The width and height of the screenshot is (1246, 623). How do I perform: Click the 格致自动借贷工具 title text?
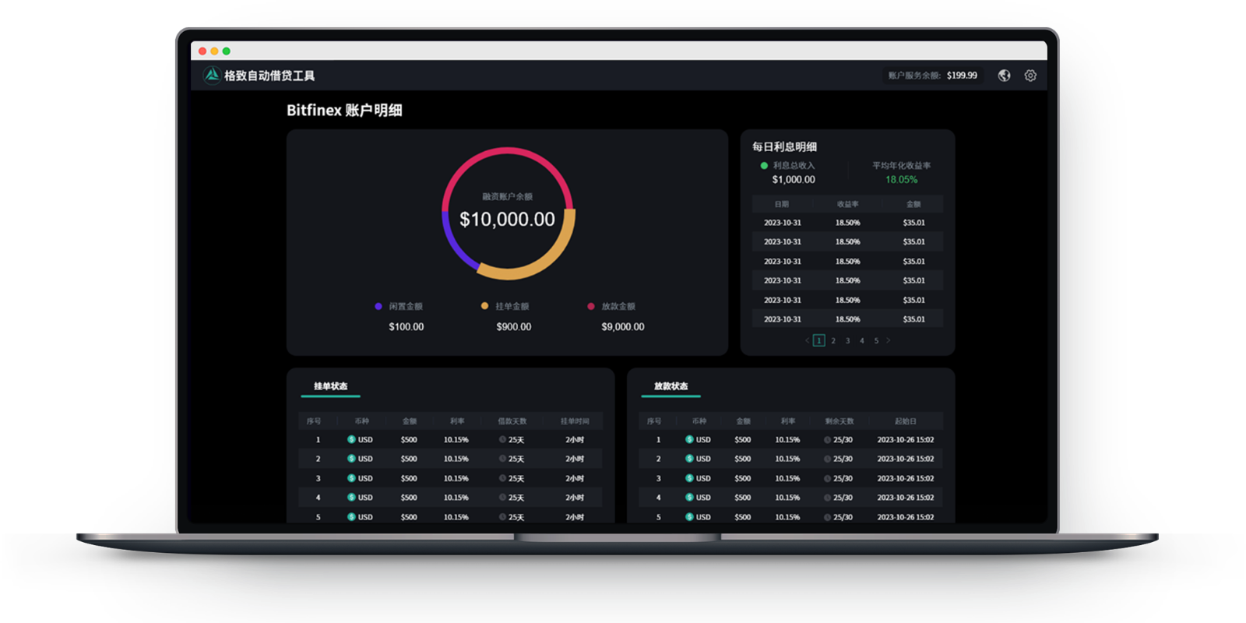click(269, 76)
